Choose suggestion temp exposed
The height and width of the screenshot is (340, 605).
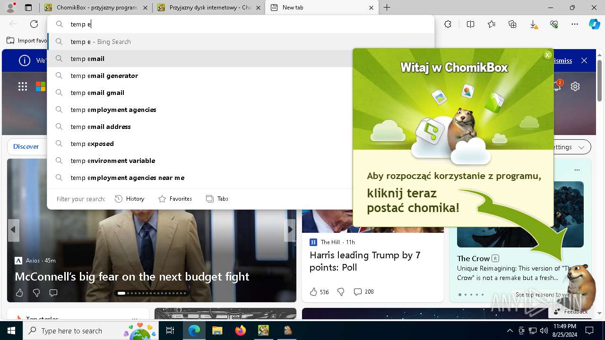tap(200, 144)
